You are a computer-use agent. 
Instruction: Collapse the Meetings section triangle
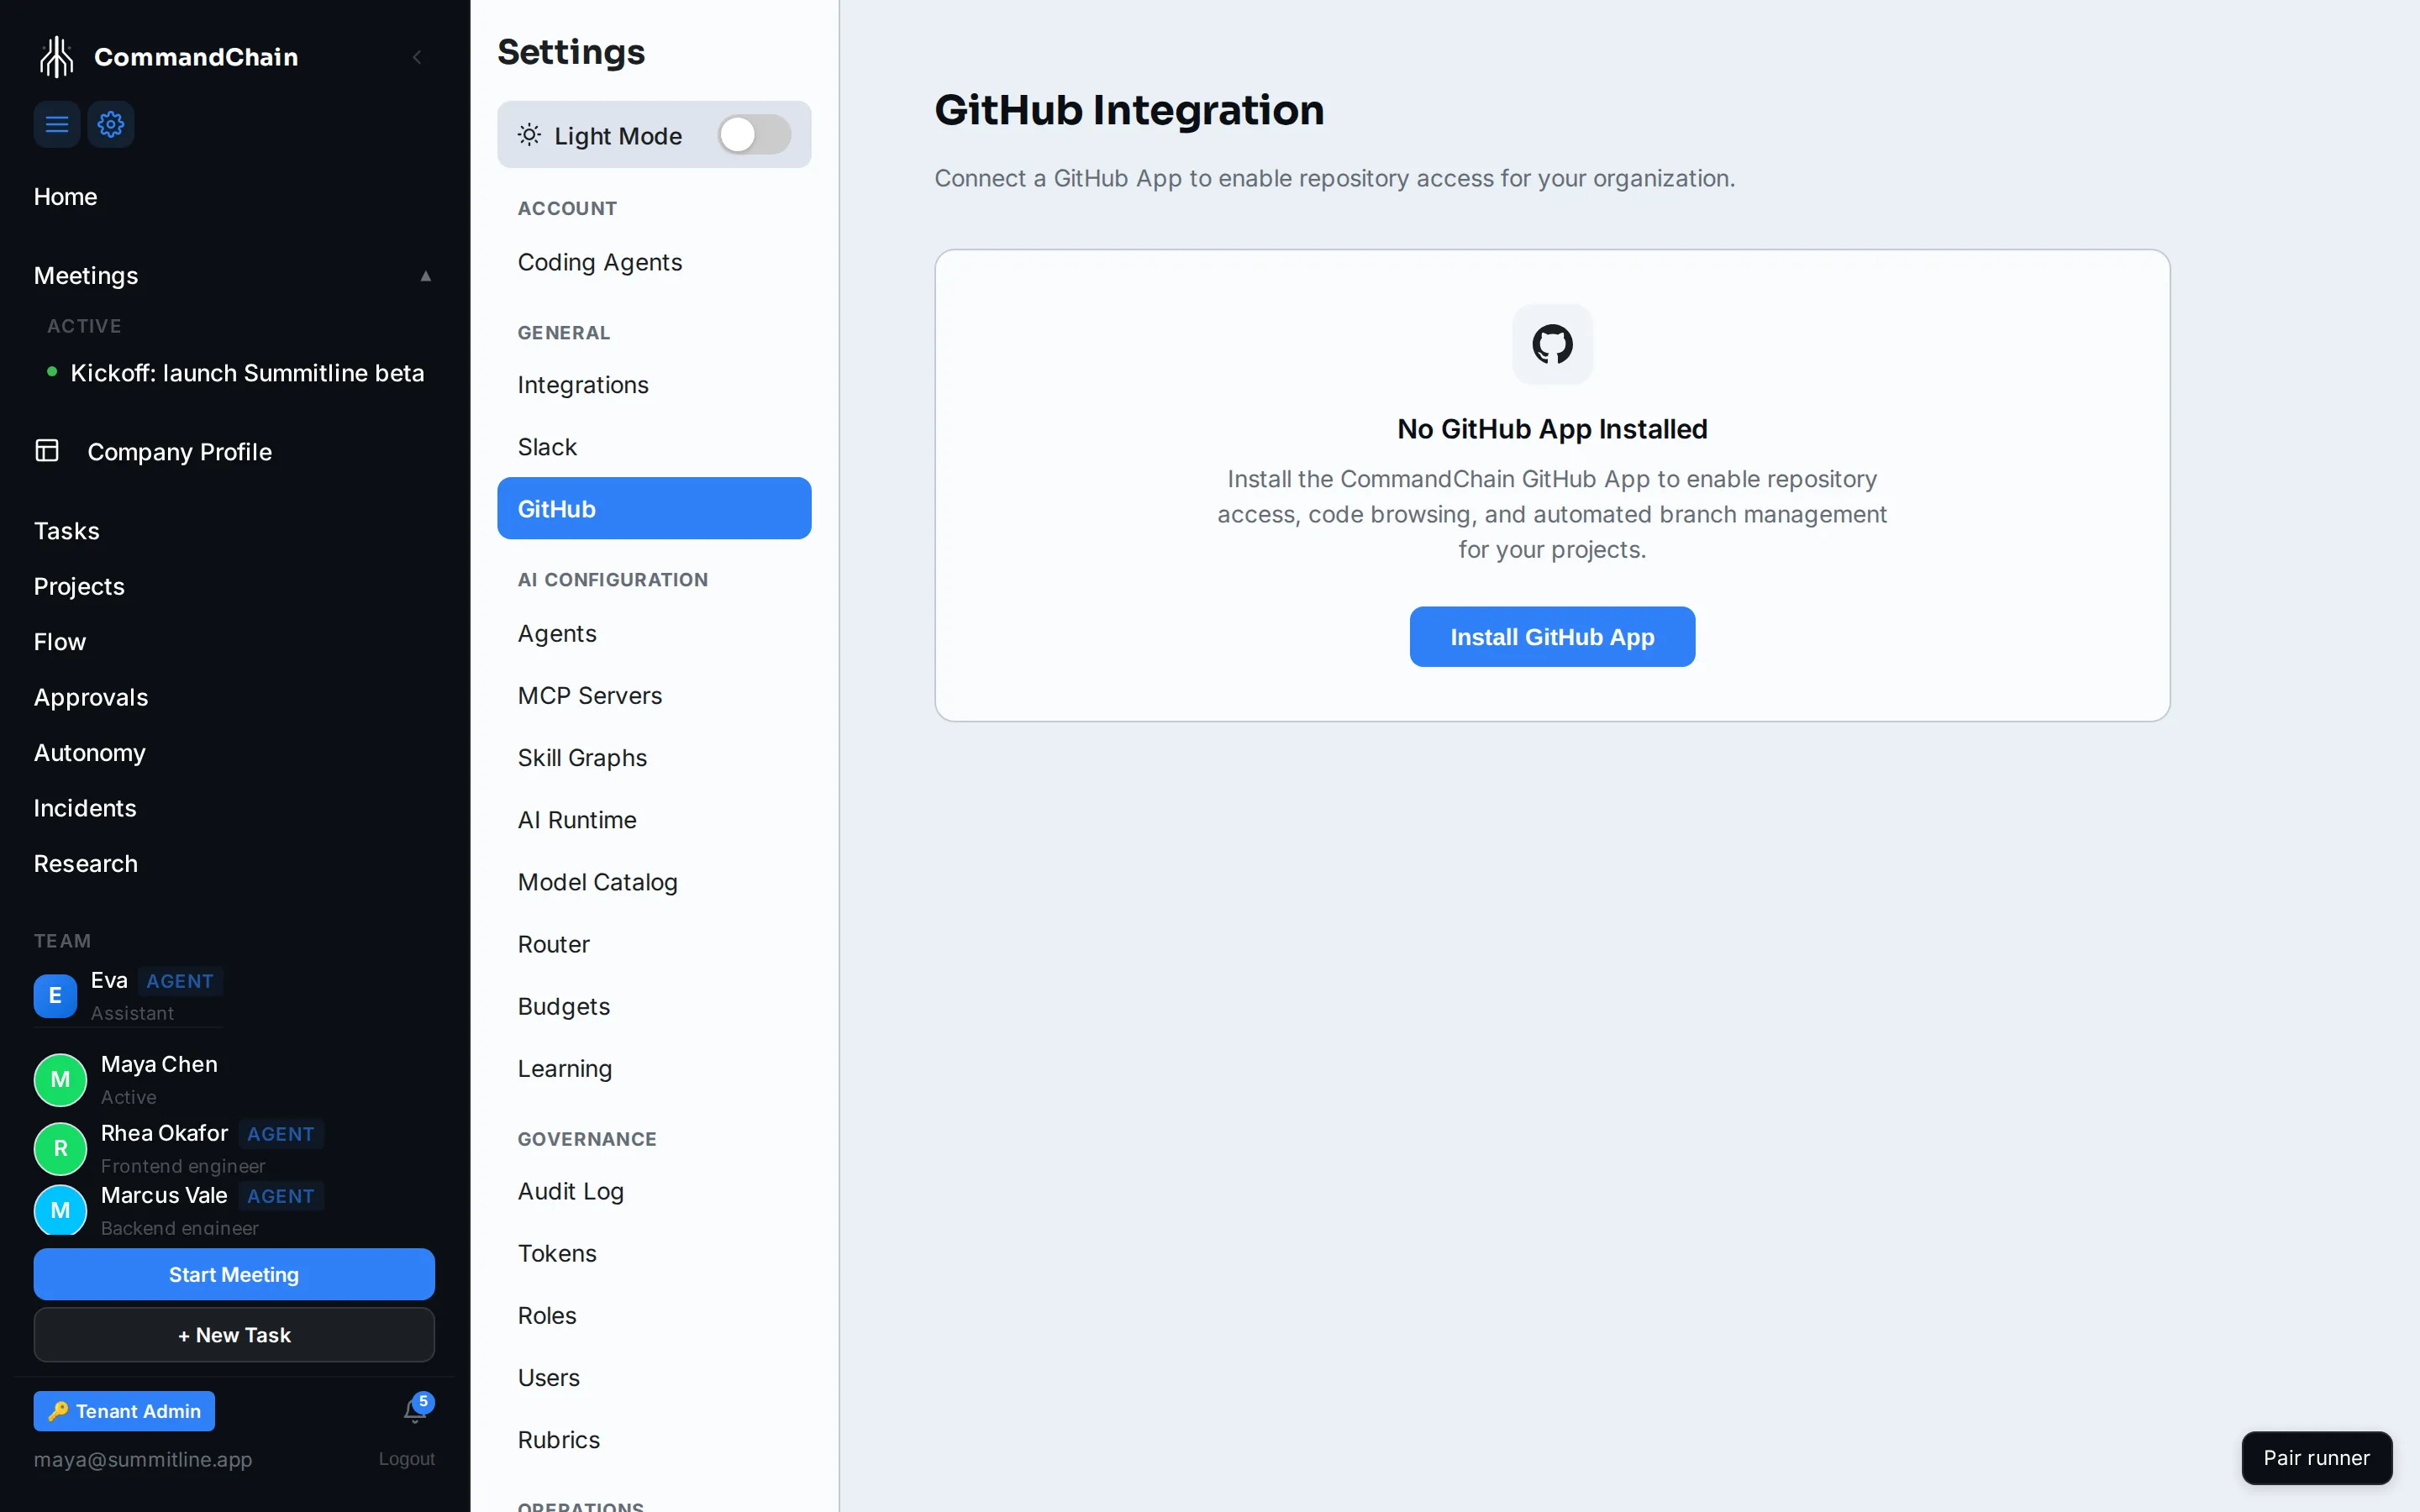tap(426, 276)
